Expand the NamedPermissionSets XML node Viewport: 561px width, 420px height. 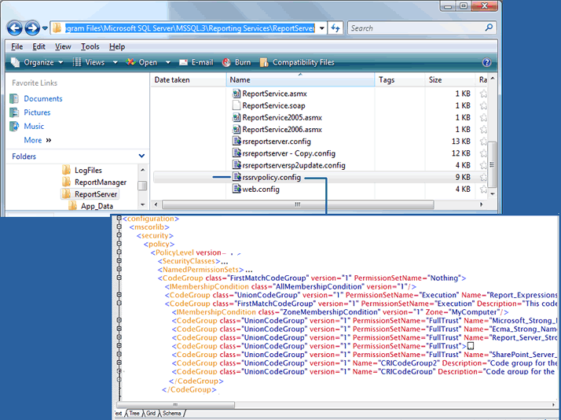click(119, 269)
